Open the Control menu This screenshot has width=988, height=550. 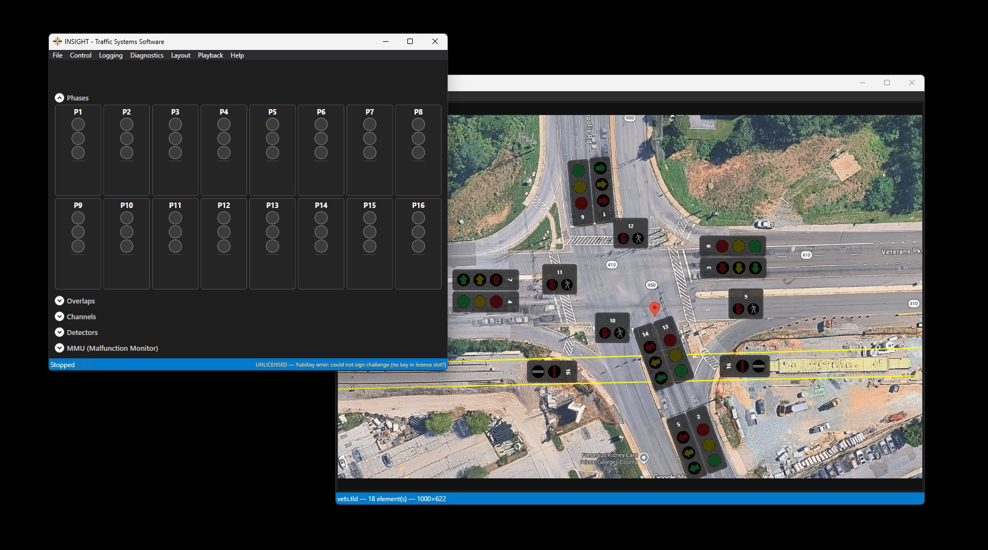(80, 55)
